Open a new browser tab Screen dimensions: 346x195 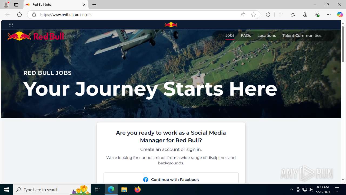coord(94,5)
